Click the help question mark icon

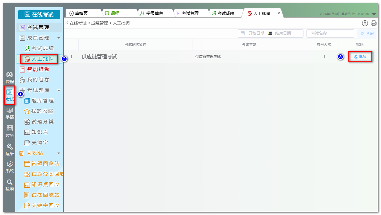pyautogui.click(x=365, y=23)
